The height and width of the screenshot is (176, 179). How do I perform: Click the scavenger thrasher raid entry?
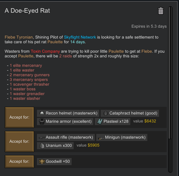pos(29,84)
